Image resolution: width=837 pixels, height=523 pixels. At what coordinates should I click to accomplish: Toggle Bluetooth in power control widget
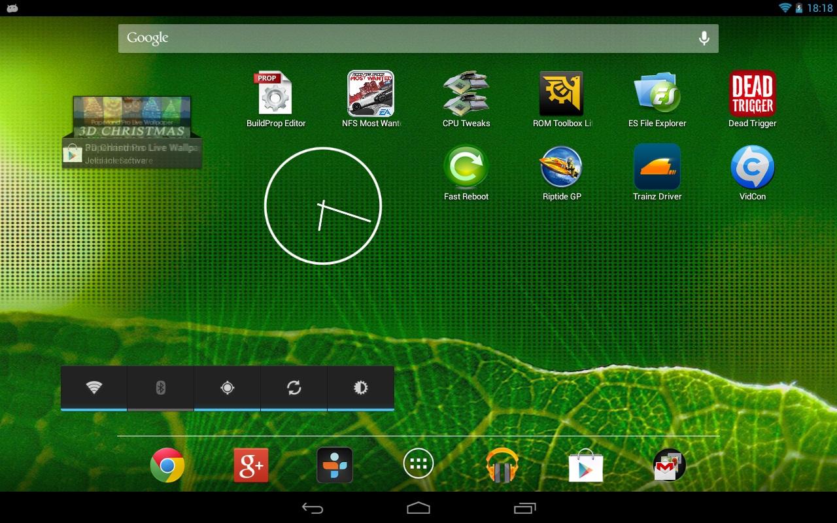pyautogui.click(x=161, y=388)
